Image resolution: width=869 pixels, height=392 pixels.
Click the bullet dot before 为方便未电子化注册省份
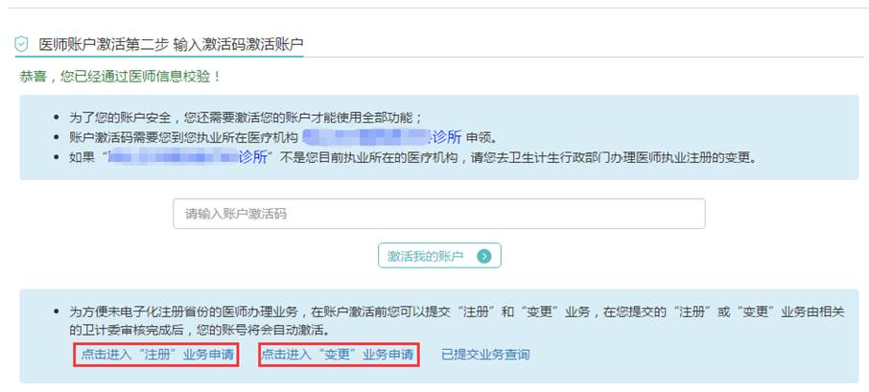pyautogui.click(x=56, y=311)
